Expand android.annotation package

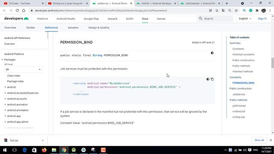(x=5, y=110)
